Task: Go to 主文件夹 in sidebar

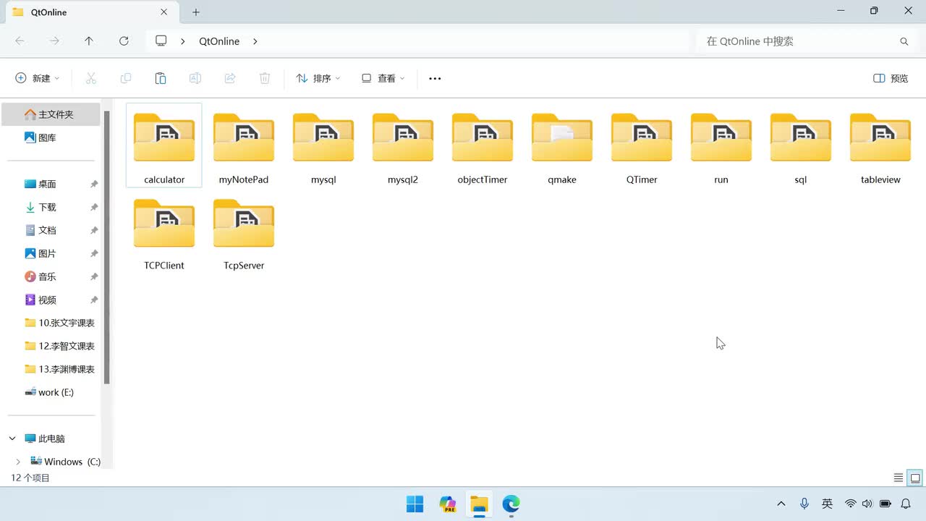Action: [51, 114]
